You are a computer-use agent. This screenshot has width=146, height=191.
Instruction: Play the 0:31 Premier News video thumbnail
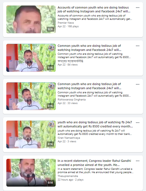coord(31,19)
